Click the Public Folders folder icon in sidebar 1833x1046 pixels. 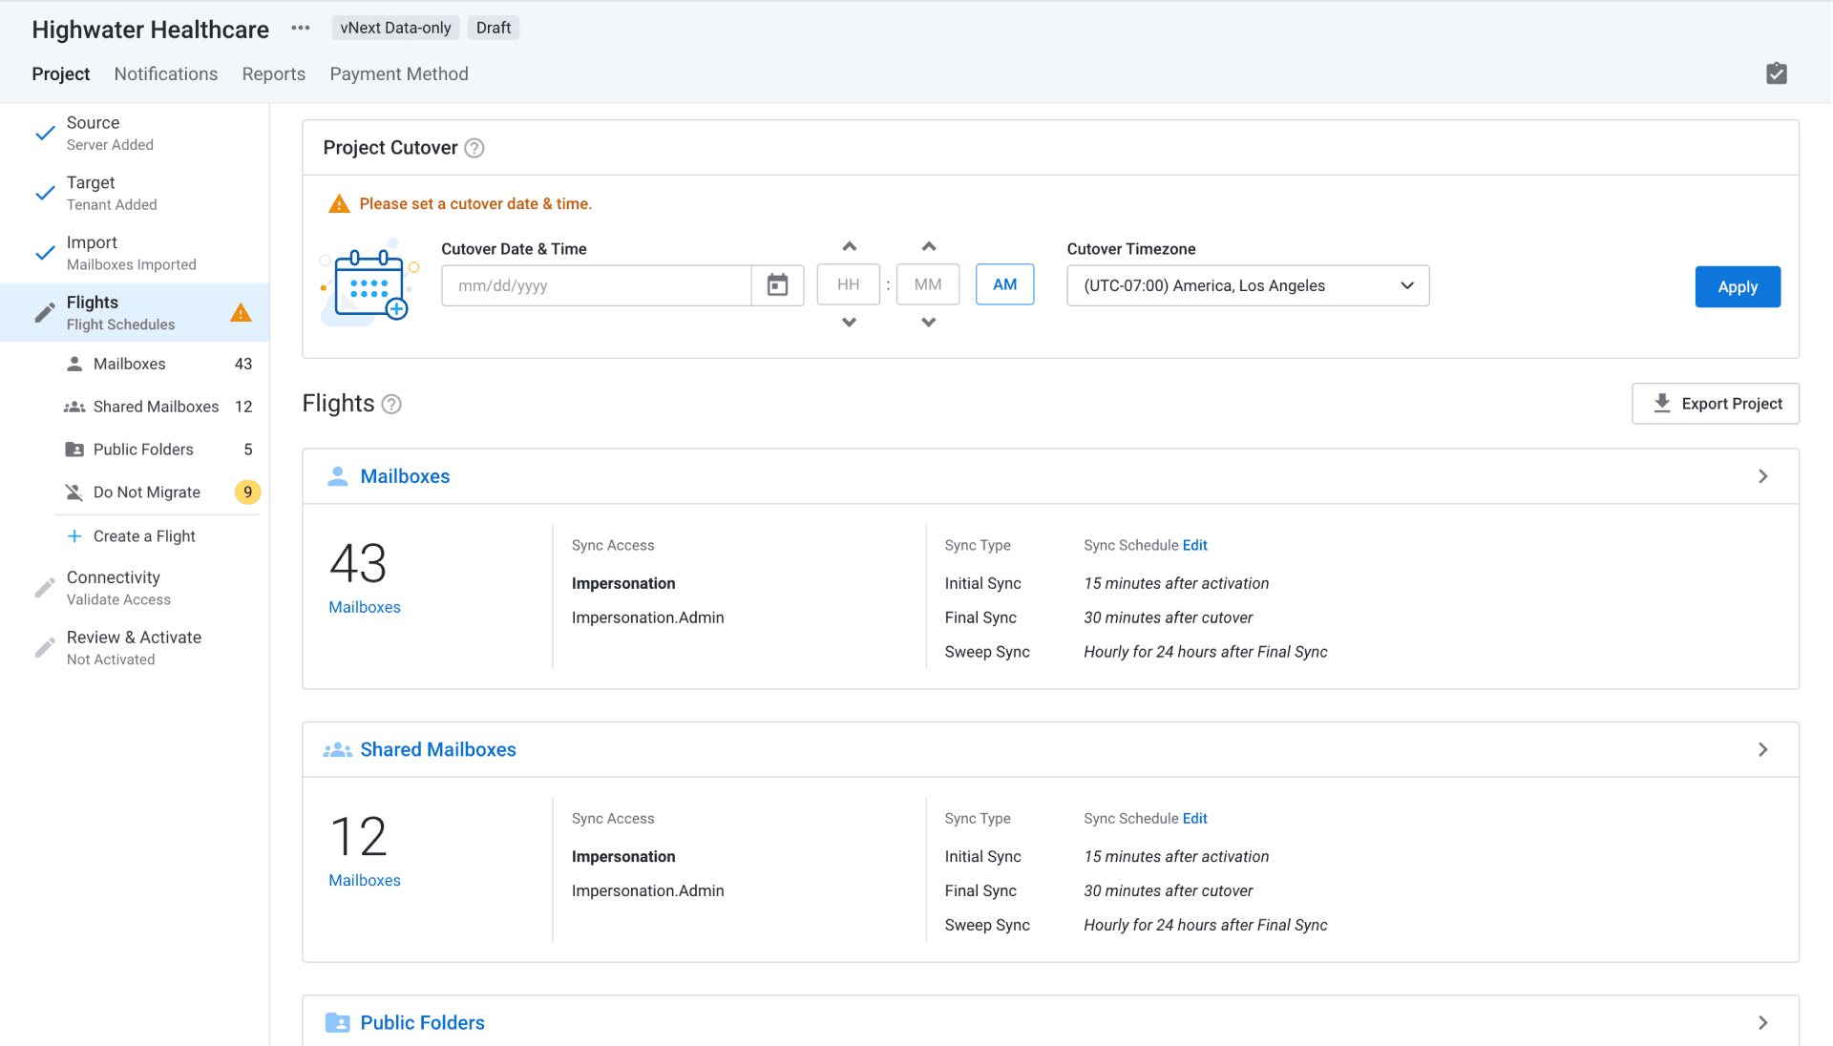point(74,450)
